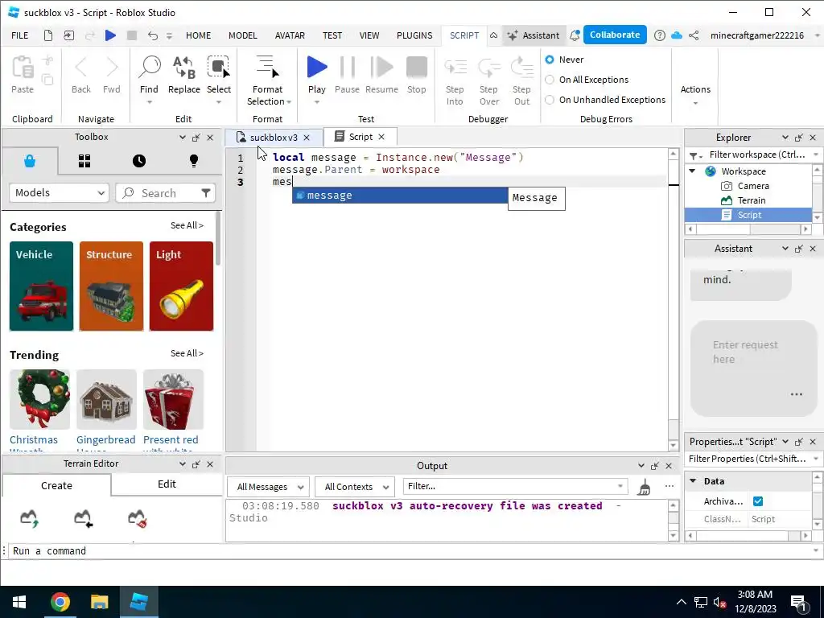Screen dimensions: 824x618
Task: Click the quick access blue Play icon
Action: pos(110,35)
